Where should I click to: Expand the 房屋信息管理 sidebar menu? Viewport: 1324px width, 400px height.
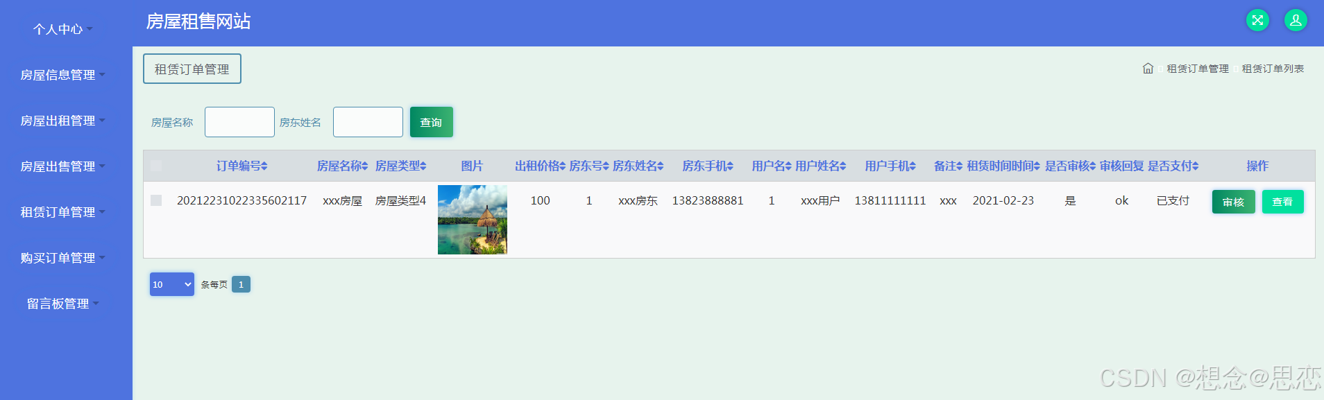pyautogui.click(x=62, y=75)
